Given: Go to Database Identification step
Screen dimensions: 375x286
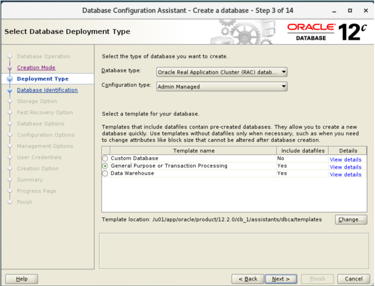Looking at the screenshot, I should point(48,90).
